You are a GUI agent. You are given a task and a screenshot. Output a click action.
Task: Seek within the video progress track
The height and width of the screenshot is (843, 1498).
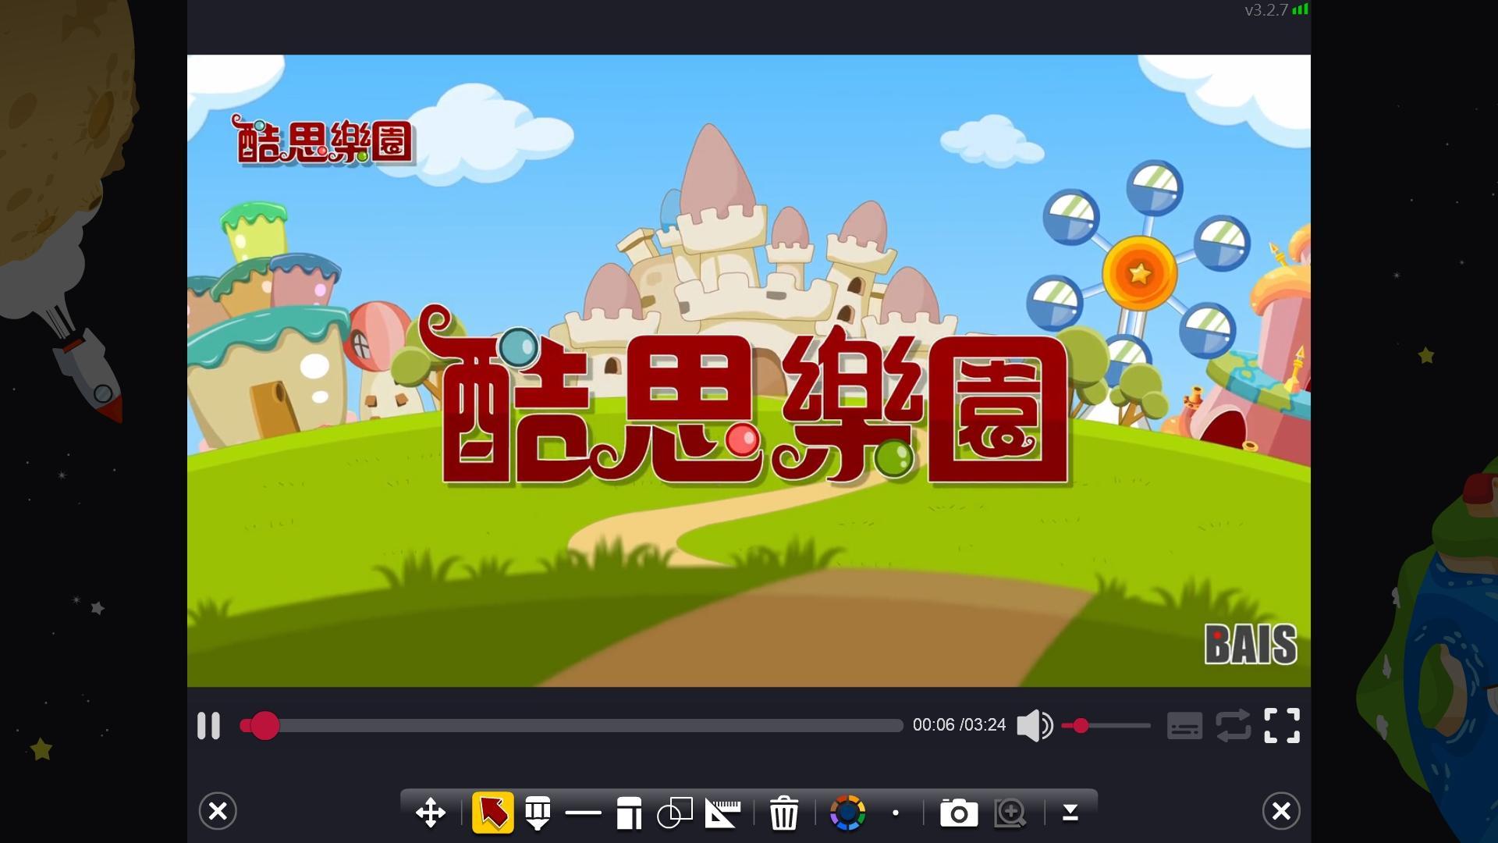[x=571, y=726]
